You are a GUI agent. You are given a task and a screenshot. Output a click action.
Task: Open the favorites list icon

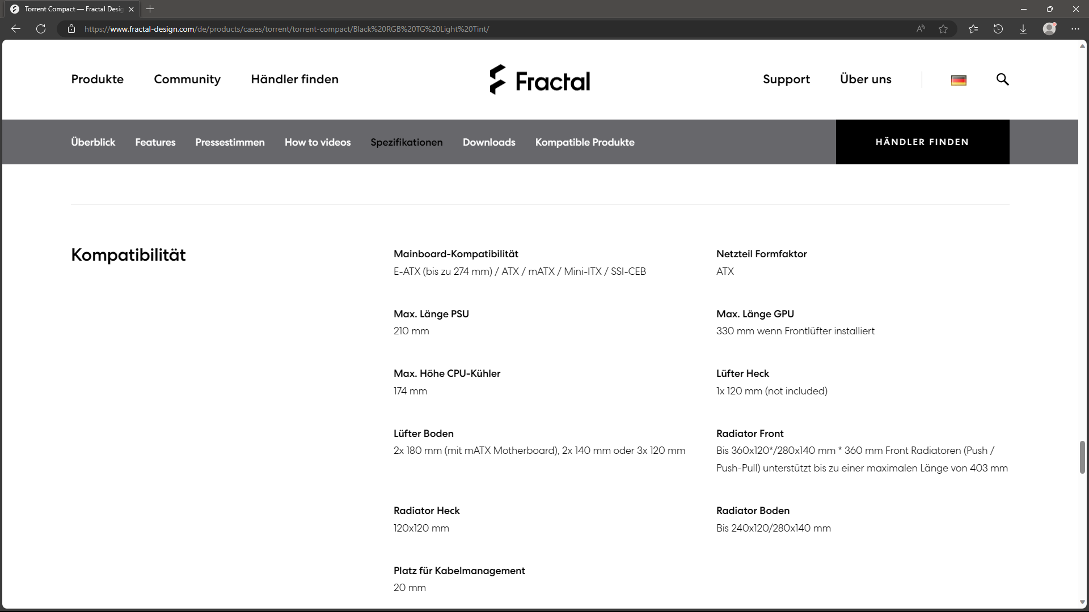pyautogui.click(x=973, y=29)
